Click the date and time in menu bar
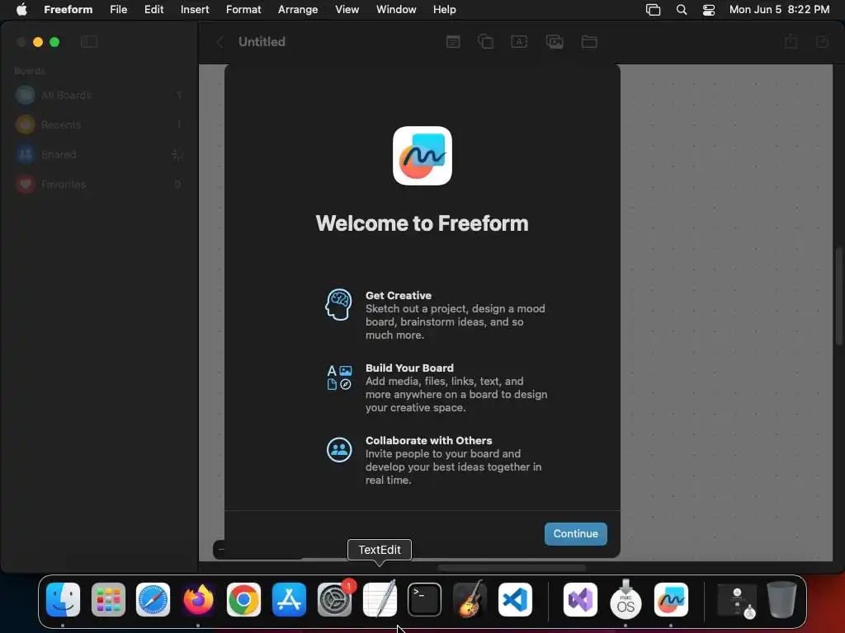The height and width of the screenshot is (633, 845). [779, 10]
